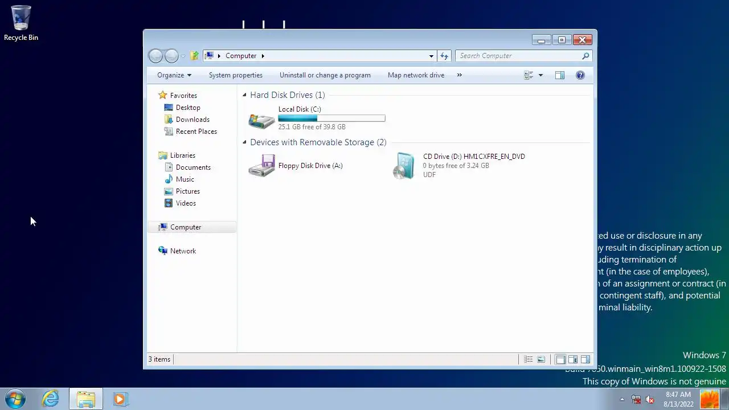Show hidden tray icons arrow
Image resolution: width=729 pixels, height=410 pixels.
point(622,400)
